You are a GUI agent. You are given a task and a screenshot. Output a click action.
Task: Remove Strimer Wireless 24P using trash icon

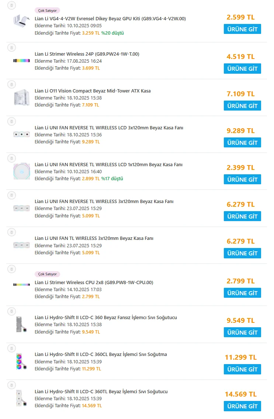(x=11, y=48)
